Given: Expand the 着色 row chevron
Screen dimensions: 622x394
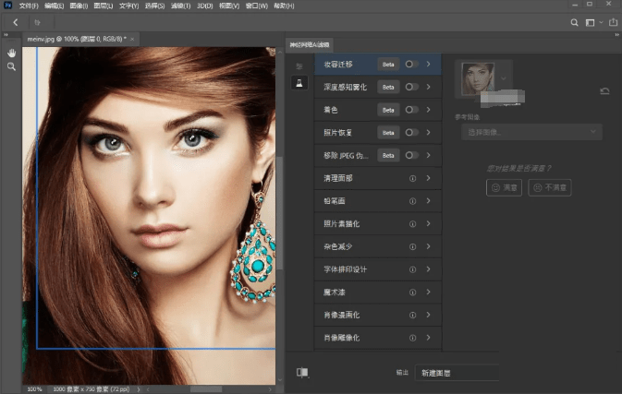Looking at the screenshot, I should (429, 110).
